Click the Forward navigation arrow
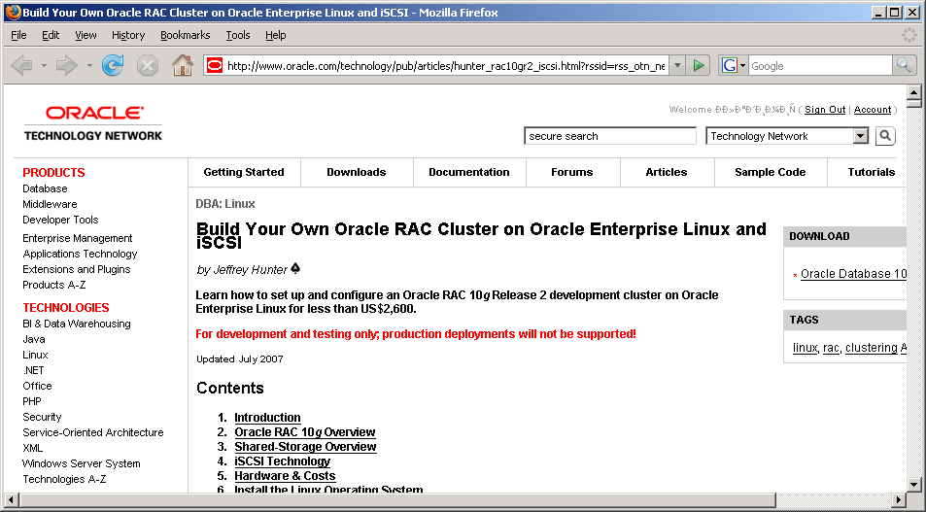The height and width of the screenshot is (512, 926). point(66,66)
